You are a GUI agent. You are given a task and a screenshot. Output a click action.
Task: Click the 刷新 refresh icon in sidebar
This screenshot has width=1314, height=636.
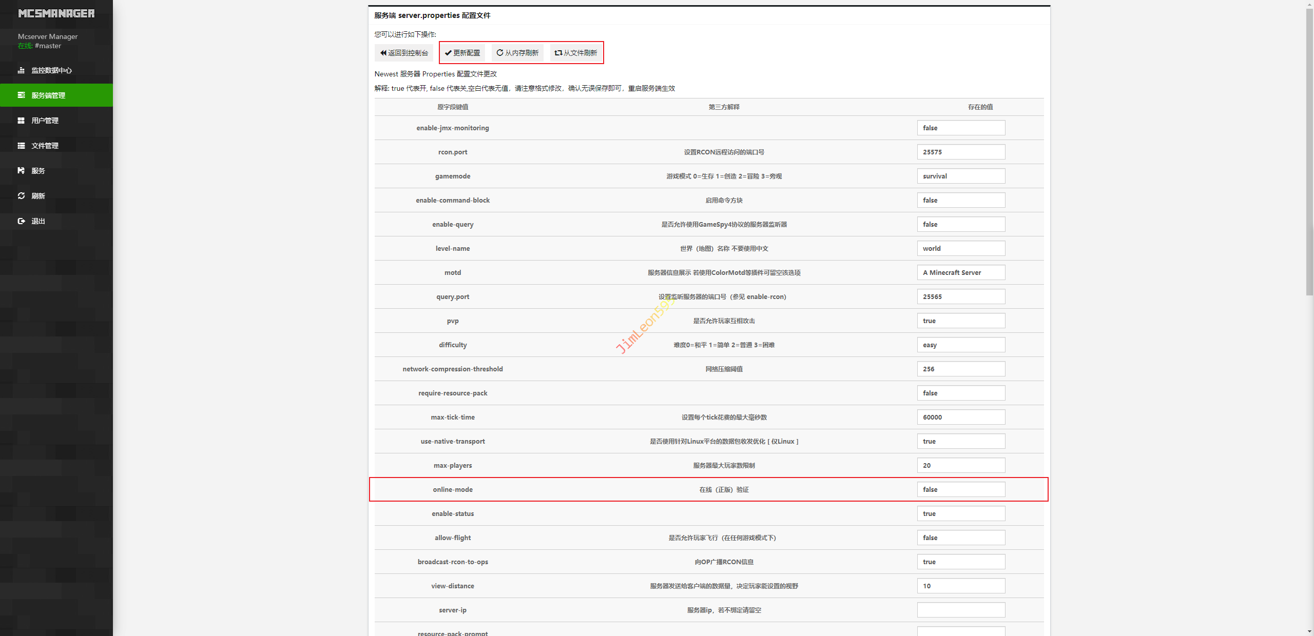pos(21,196)
